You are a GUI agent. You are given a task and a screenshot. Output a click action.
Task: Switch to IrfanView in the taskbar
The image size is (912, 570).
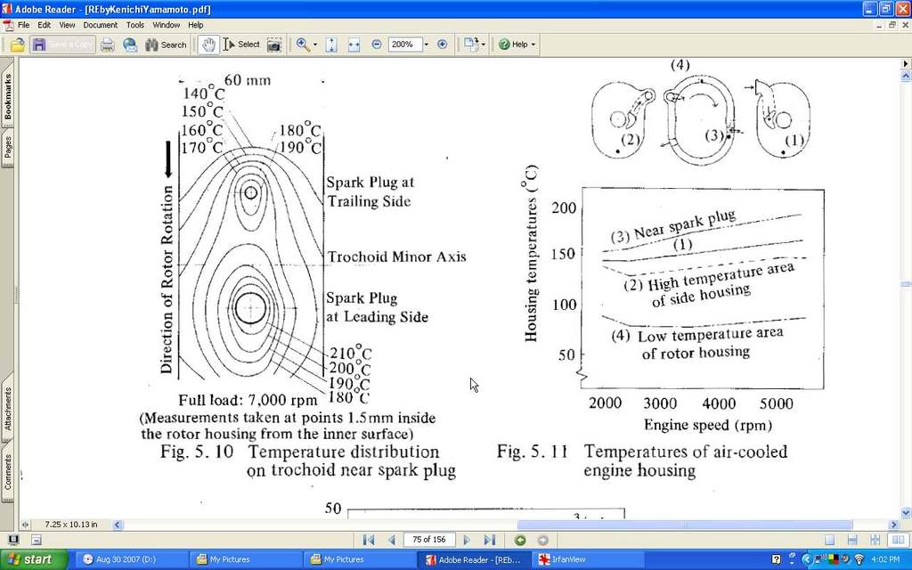590,559
